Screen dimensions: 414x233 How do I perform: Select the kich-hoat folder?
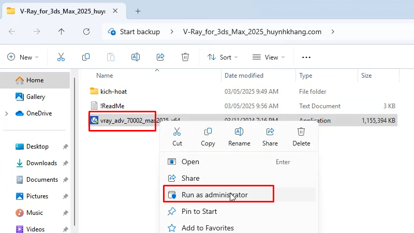pyautogui.click(x=113, y=92)
